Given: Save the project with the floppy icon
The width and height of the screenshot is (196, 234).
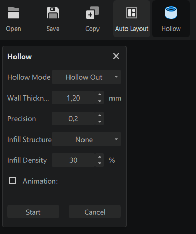Looking at the screenshot, I should coord(53,12).
